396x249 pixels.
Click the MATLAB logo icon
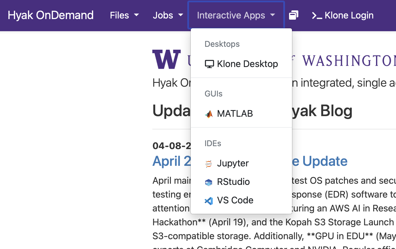point(209,114)
